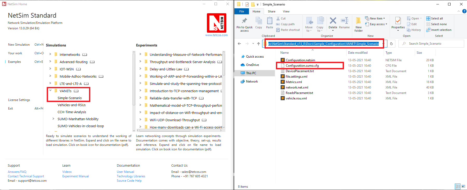This screenshot has height=190, width=467.
Task: Switch to details view in Explorer
Action: tap(458, 186)
